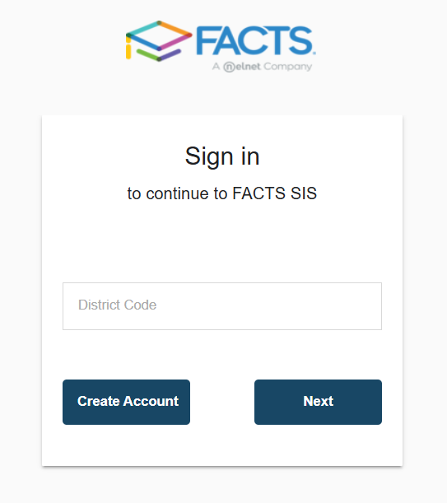Image resolution: width=447 pixels, height=503 pixels.
Task: Click the letter S in FACTS logo
Action: (x=300, y=40)
